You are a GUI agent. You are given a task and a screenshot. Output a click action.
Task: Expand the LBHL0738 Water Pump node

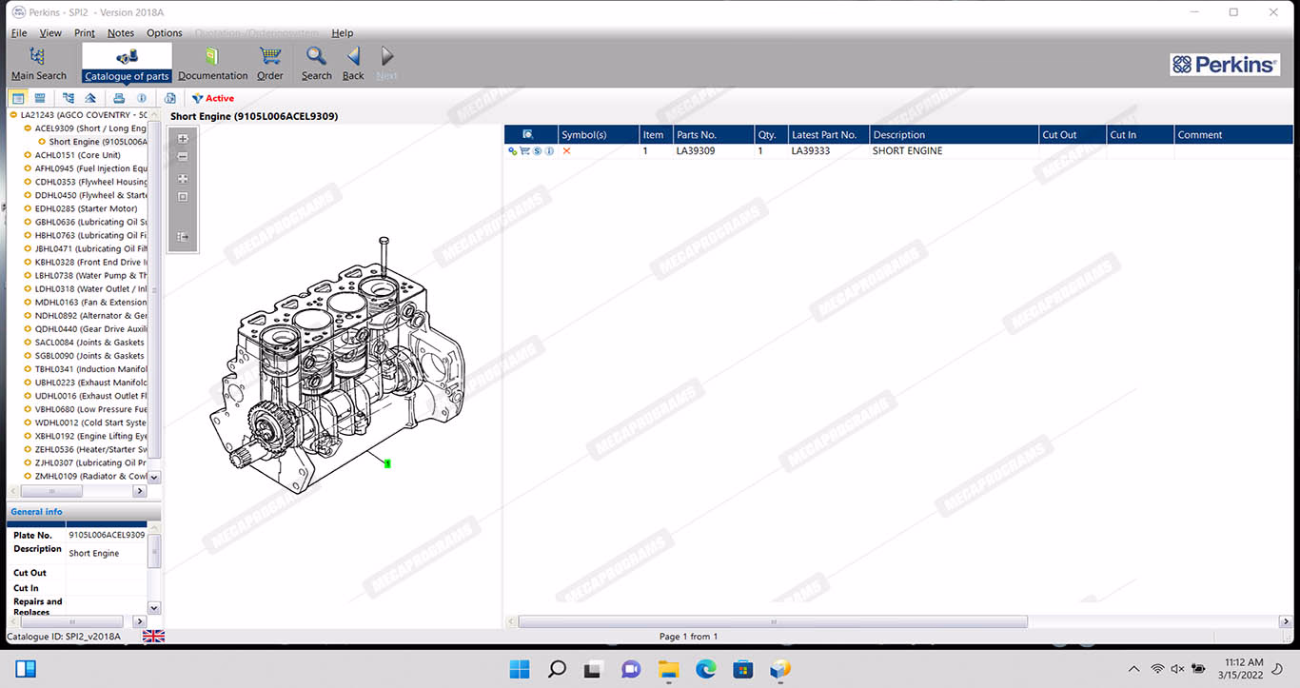pyautogui.click(x=28, y=276)
